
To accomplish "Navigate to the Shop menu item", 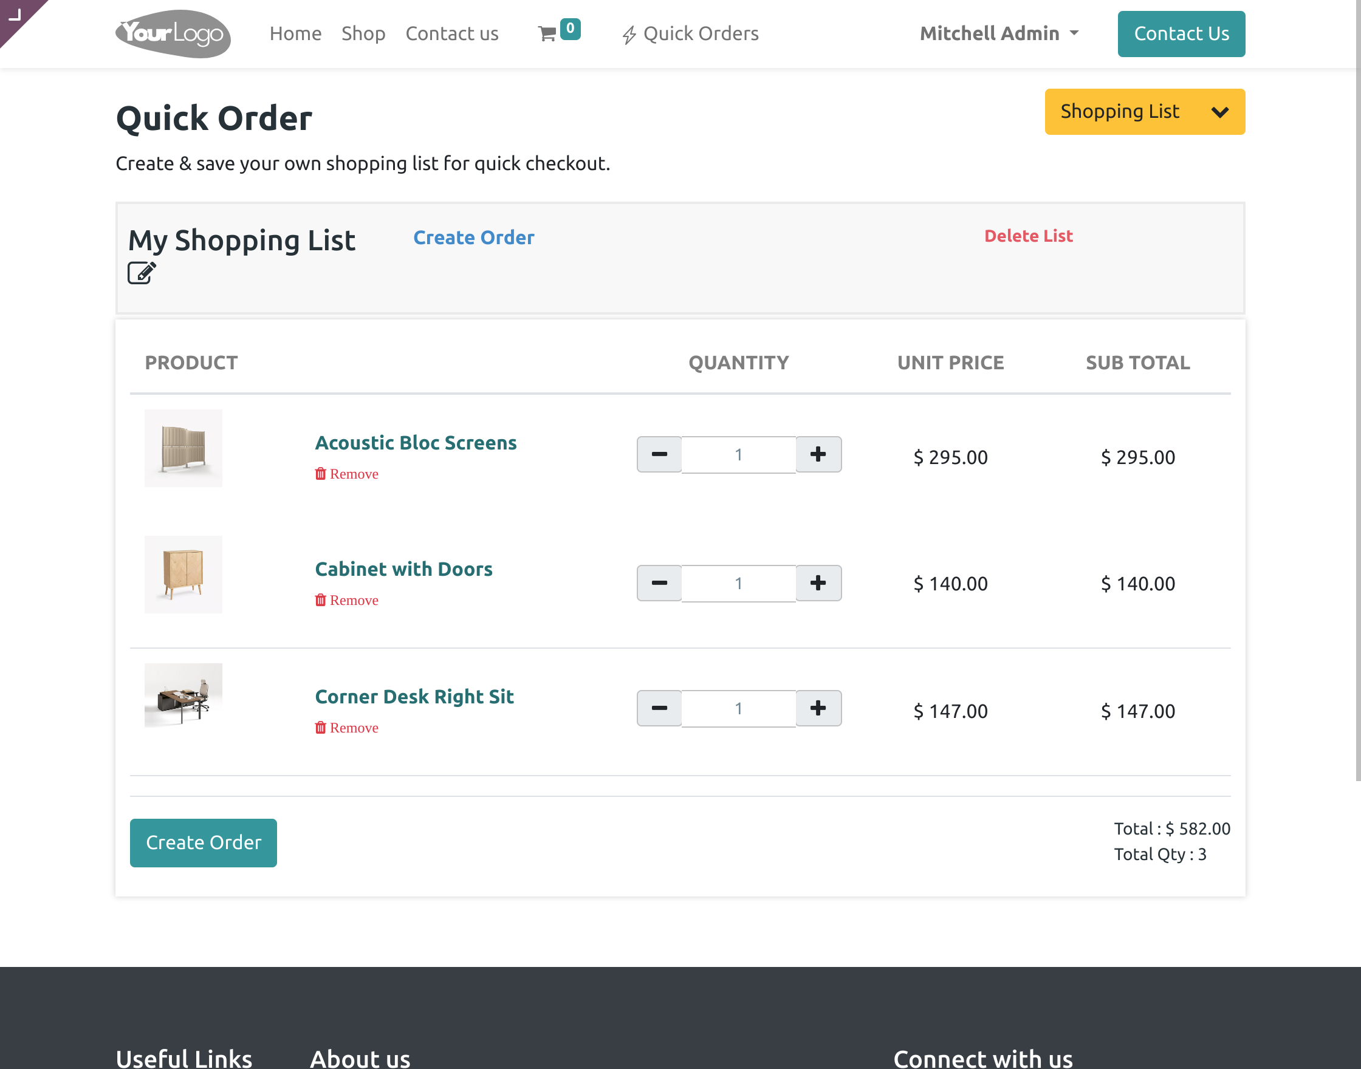I will 363,35.
